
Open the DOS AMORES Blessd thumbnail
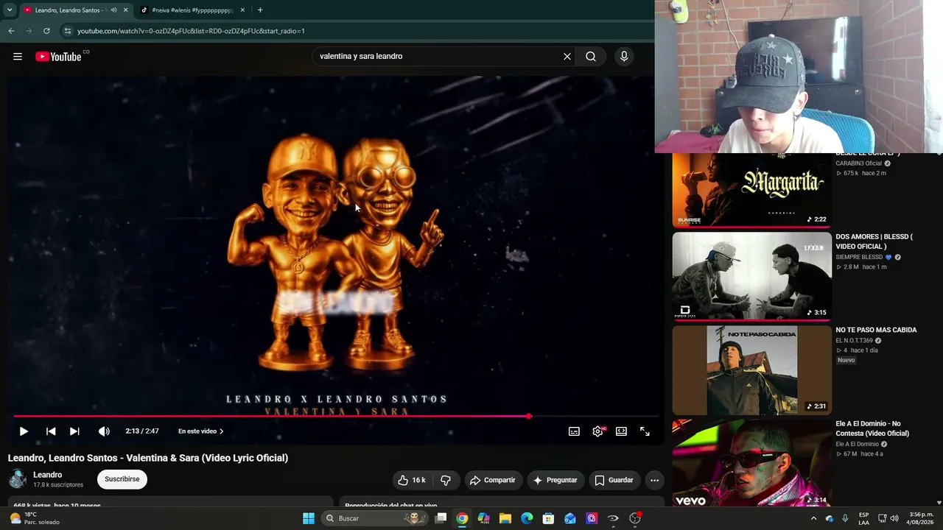click(751, 276)
